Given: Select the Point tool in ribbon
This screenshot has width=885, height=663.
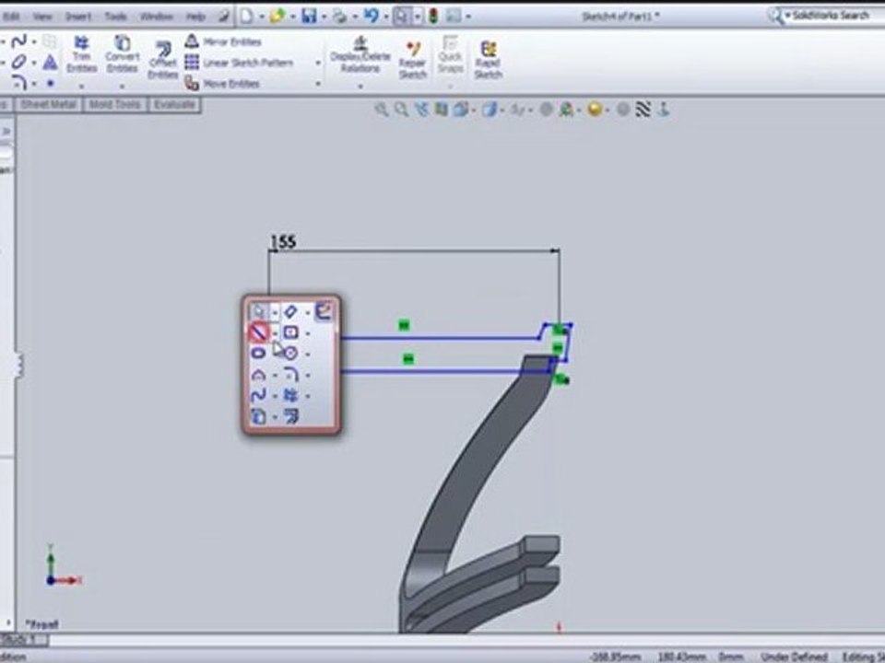Looking at the screenshot, I should pos(50,83).
